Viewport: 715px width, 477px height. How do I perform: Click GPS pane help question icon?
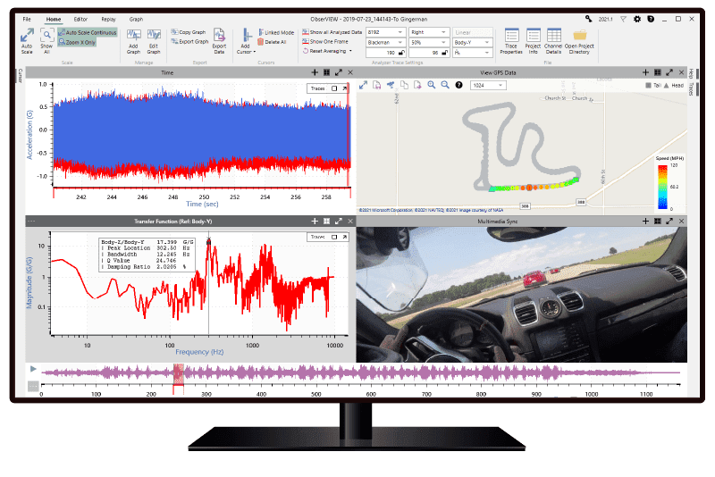pos(459,85)
